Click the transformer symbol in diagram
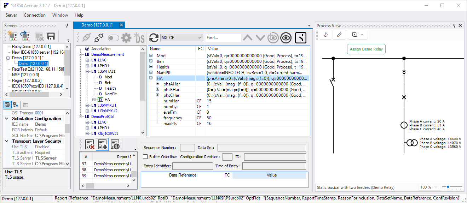467x203 pixels. pyautogui.click(x=411, y=143)
